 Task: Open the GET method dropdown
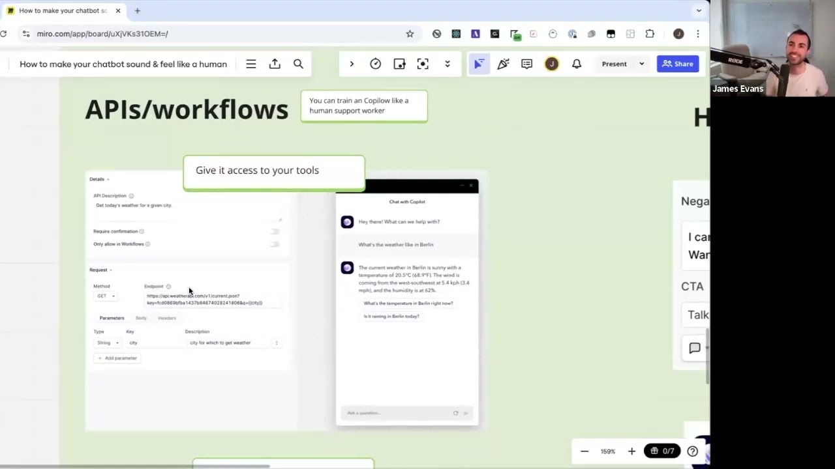(x=106, y=296)
